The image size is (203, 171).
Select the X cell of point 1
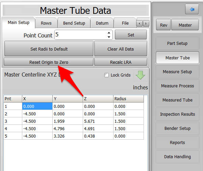coord(37,106)
